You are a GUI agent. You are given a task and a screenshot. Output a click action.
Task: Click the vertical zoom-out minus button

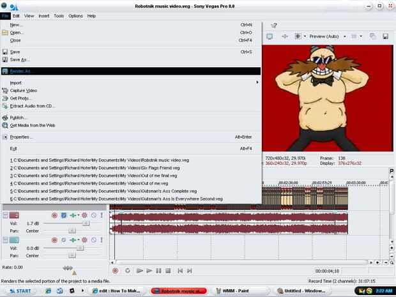pos(392,256)
